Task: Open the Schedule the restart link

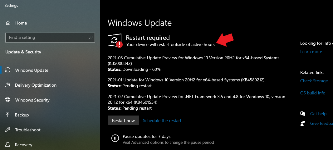Action: (x=162, y=120)
